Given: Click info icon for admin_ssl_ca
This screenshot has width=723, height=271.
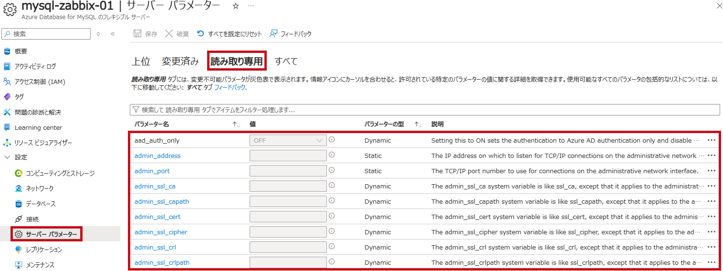Looking at the screenshot, I should tap(332, 186).
